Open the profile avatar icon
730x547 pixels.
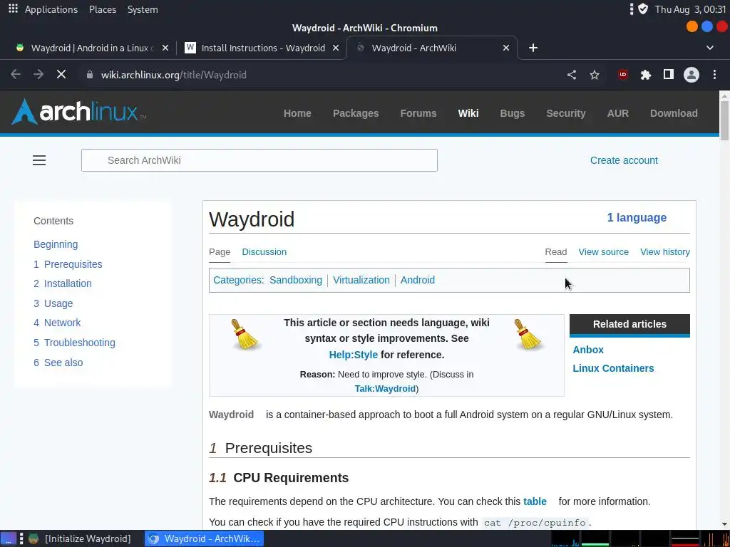692,74
